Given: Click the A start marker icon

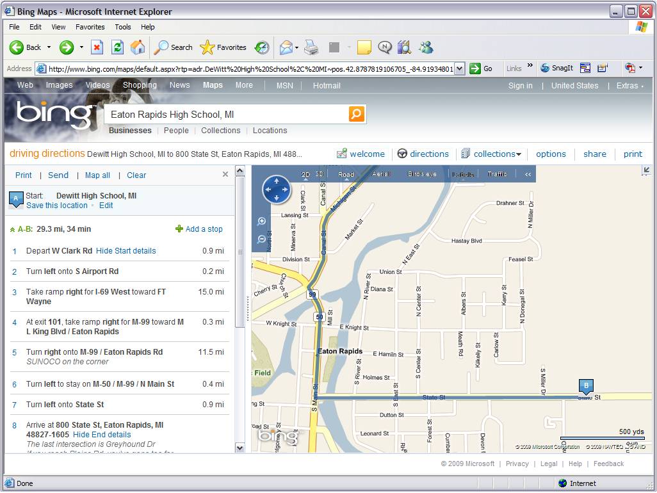Looking at the screenshot, I should (16, 199).
